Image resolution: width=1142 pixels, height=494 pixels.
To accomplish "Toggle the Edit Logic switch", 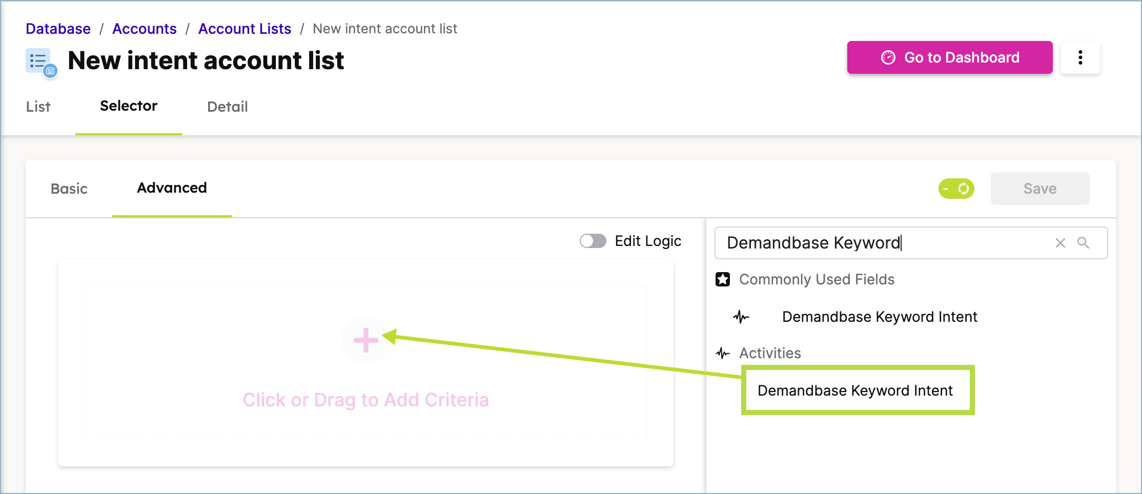I will tap(593, 241).
